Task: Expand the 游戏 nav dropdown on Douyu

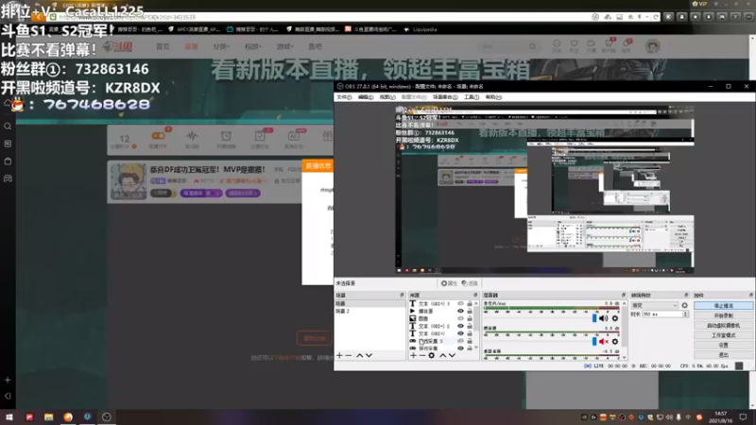Action: click(284, 46)
